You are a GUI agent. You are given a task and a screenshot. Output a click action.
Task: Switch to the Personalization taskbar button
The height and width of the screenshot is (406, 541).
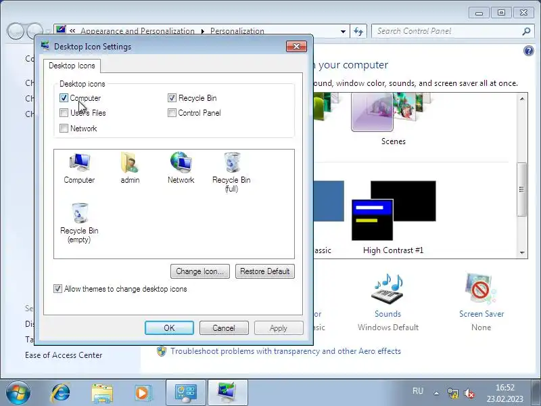pyautogui.click(x=228, y=393)
